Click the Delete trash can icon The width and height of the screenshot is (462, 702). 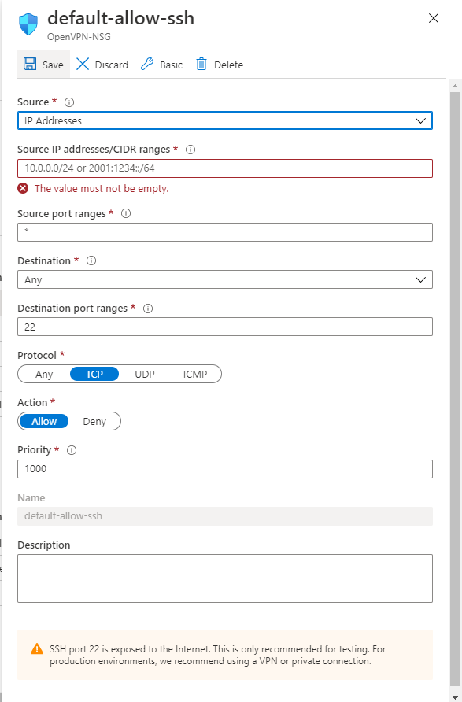tap(201, 64)
